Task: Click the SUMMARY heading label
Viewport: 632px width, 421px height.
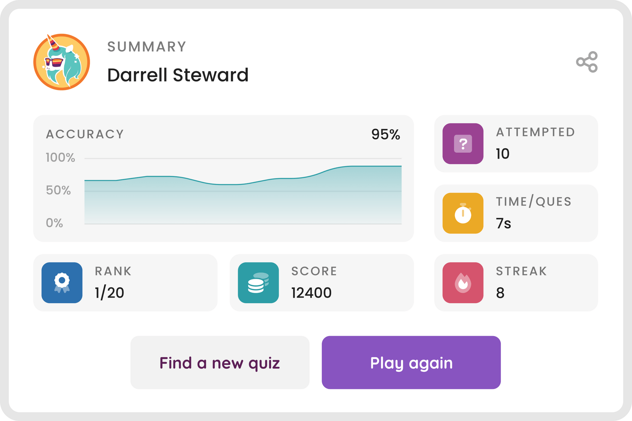Action: tap(146, 46)
